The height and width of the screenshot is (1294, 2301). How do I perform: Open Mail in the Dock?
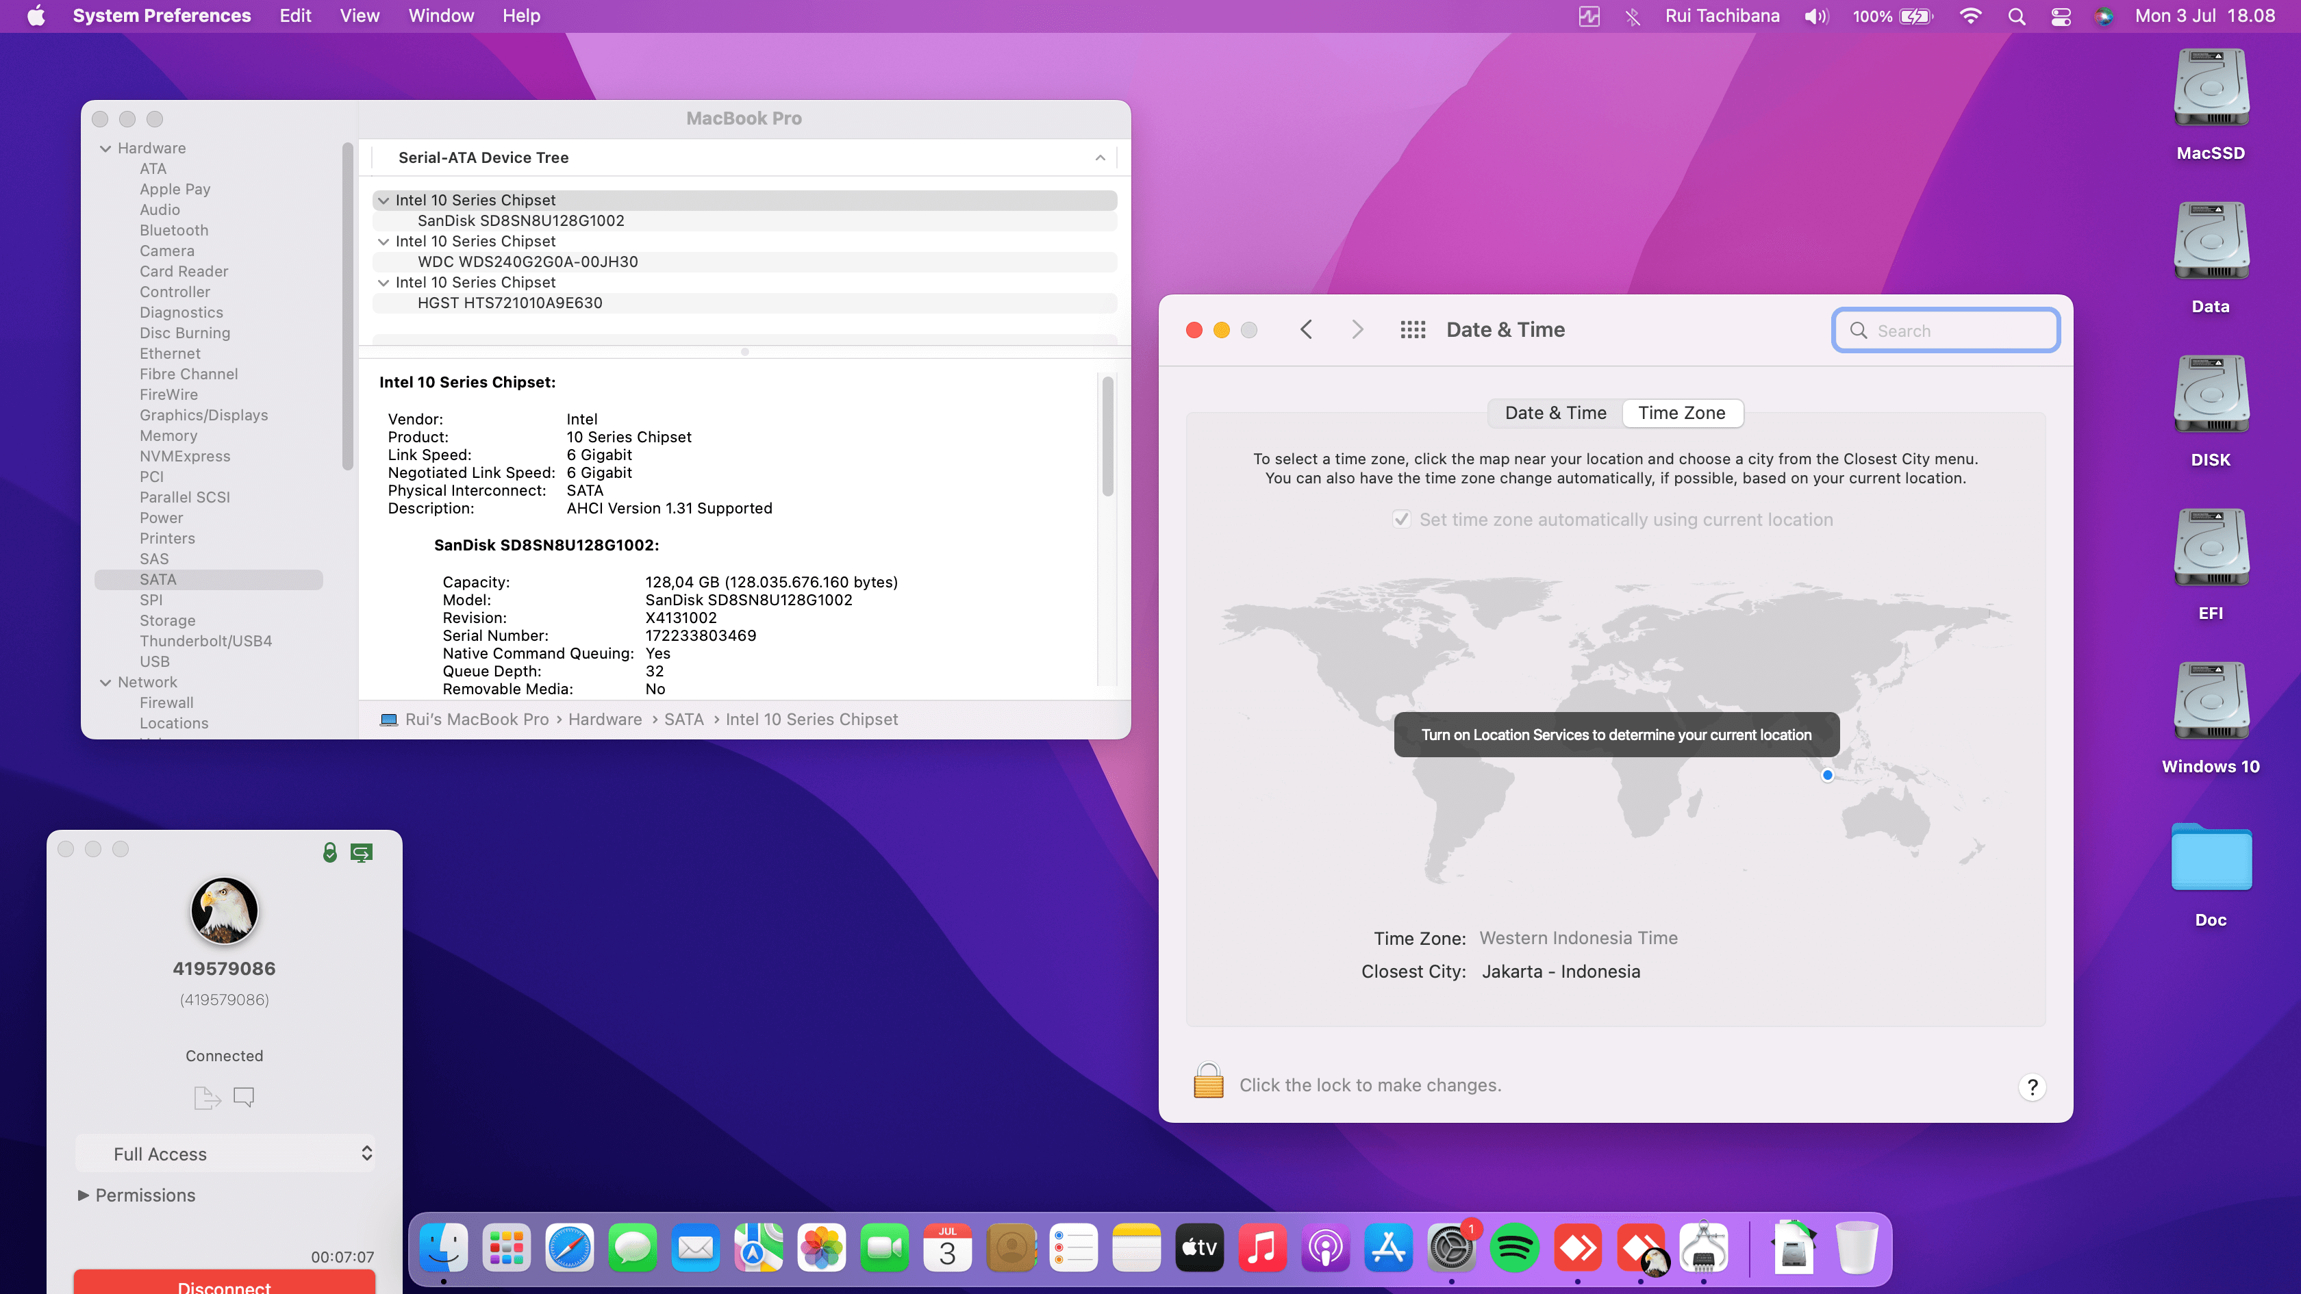coord(696,1247)
